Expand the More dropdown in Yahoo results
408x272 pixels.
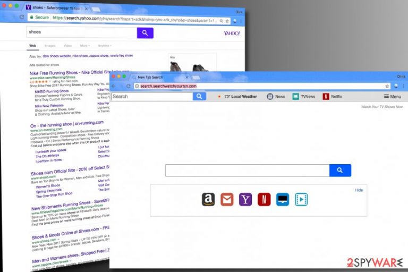pos(85,46)
